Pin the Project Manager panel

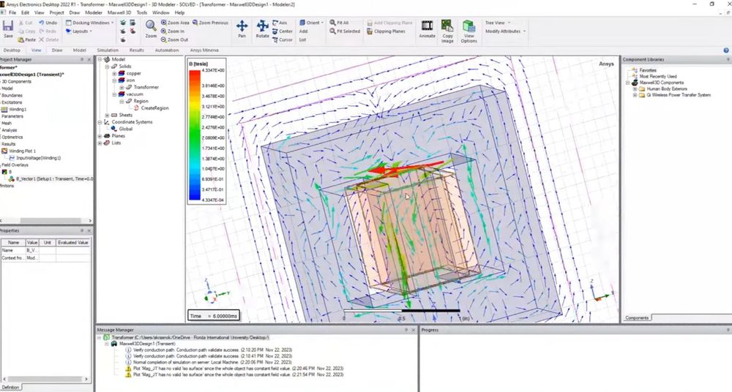pyautogui.click(x=82, y=60)
